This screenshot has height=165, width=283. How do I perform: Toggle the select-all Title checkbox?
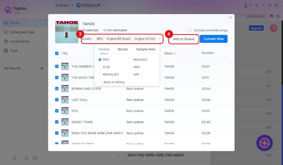click(57, 53)
